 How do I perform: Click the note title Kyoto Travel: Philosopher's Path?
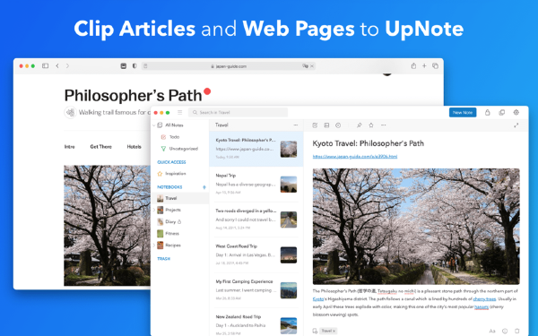369,143
